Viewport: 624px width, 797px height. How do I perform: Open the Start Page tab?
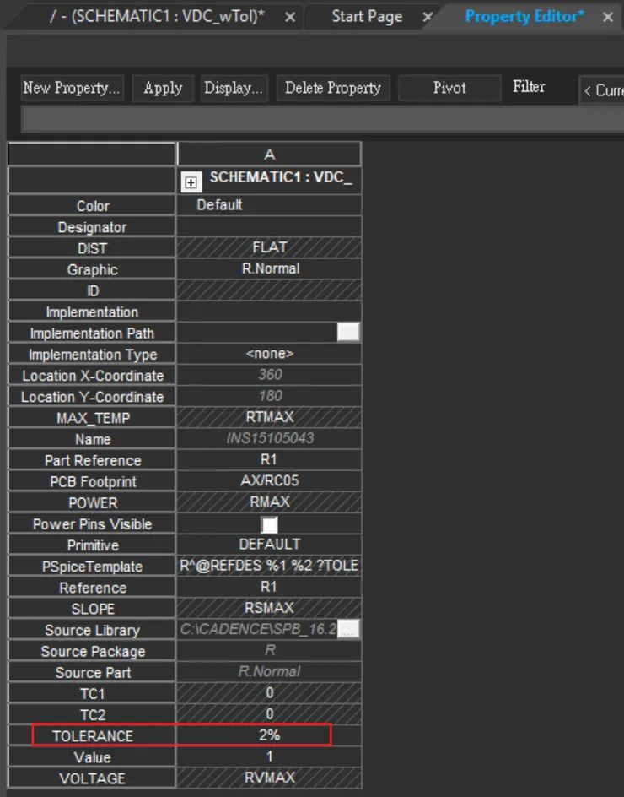[x=367, y=17]
